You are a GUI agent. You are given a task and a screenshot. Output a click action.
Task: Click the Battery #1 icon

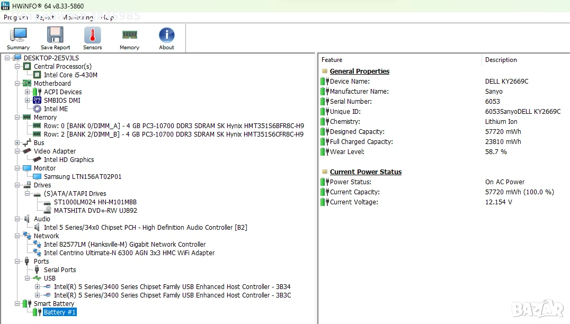tap(38, 312)
